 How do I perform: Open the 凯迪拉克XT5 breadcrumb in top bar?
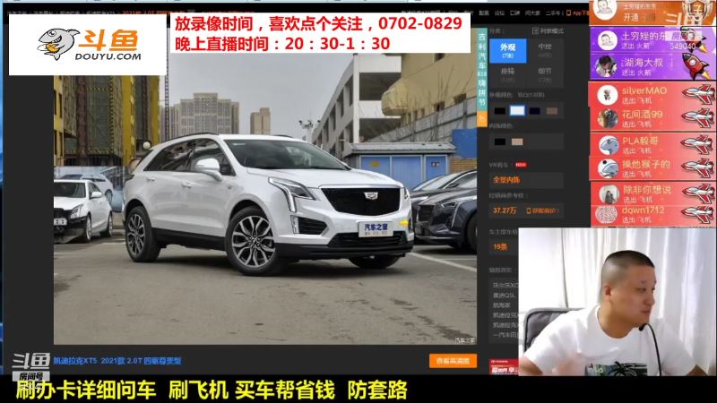point(100,13)
